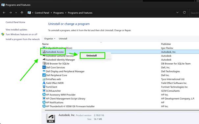Click Igor Pavlov publisher cell
This screenshot has height=124, width=199.
point(167,48)
